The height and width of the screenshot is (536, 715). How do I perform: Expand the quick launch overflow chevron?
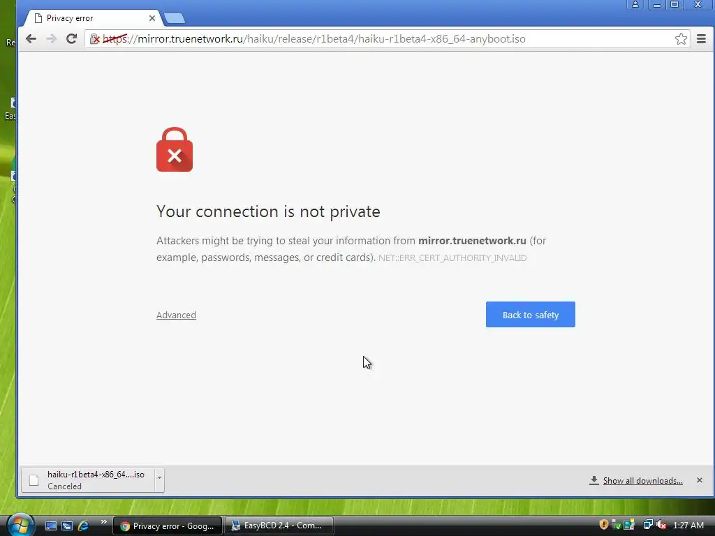point(103,522)
